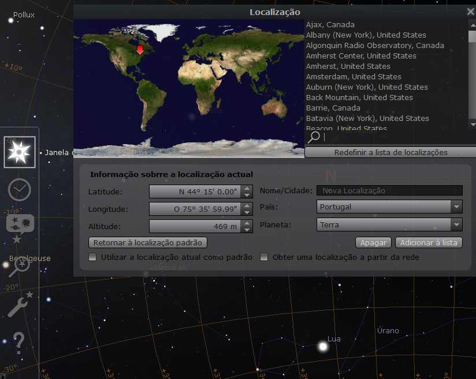This screenshot has height=379, width=476.
Task: Click the red location arrow on map
Action: [140, 50]
